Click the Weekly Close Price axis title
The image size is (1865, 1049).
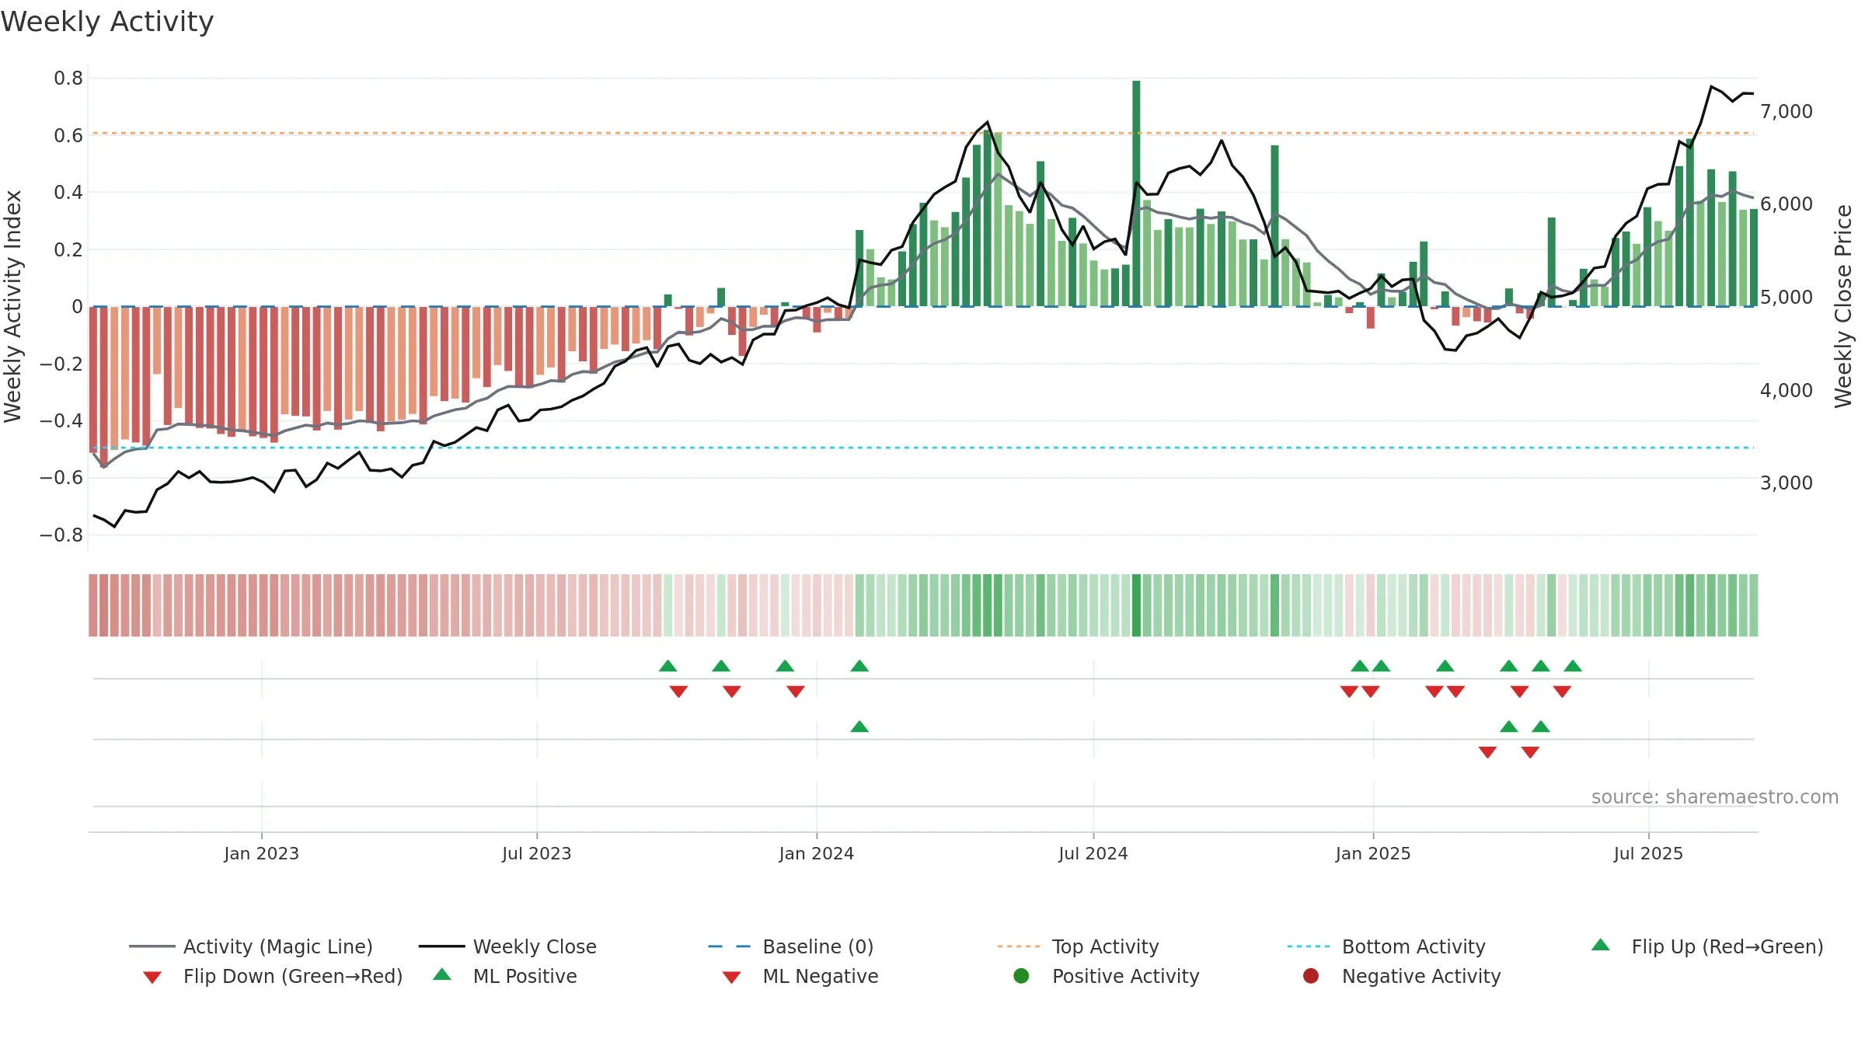pos(1843,306)
